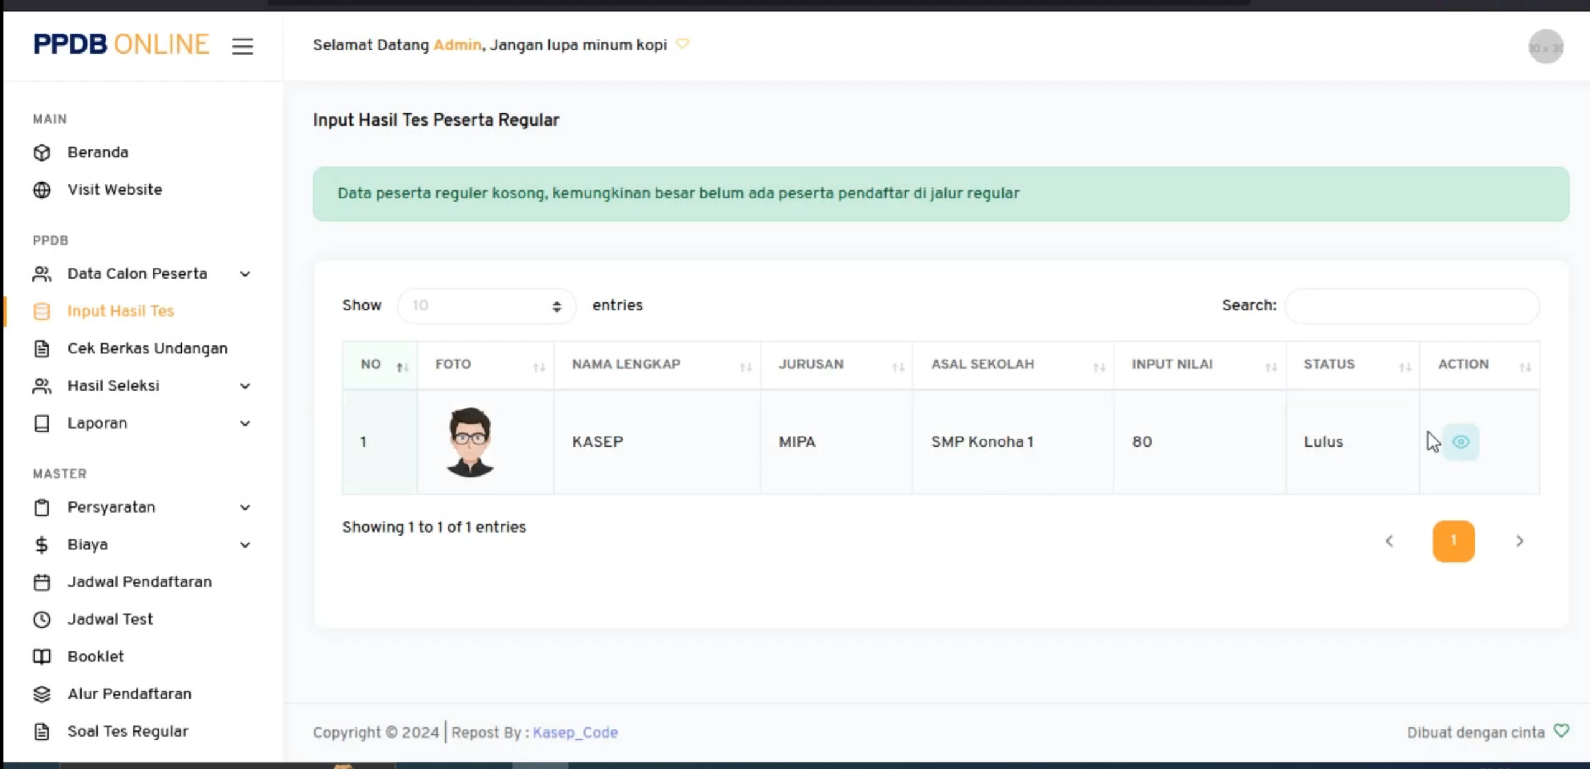Click the Beranda cube icon
1590x769 pixels.
(x=42, y=152)
